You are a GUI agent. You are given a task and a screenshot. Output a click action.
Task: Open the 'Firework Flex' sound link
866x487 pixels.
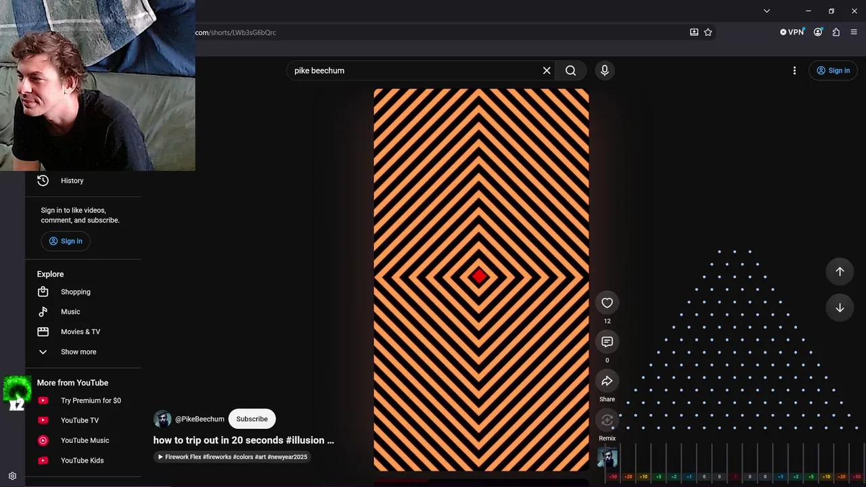232,457
